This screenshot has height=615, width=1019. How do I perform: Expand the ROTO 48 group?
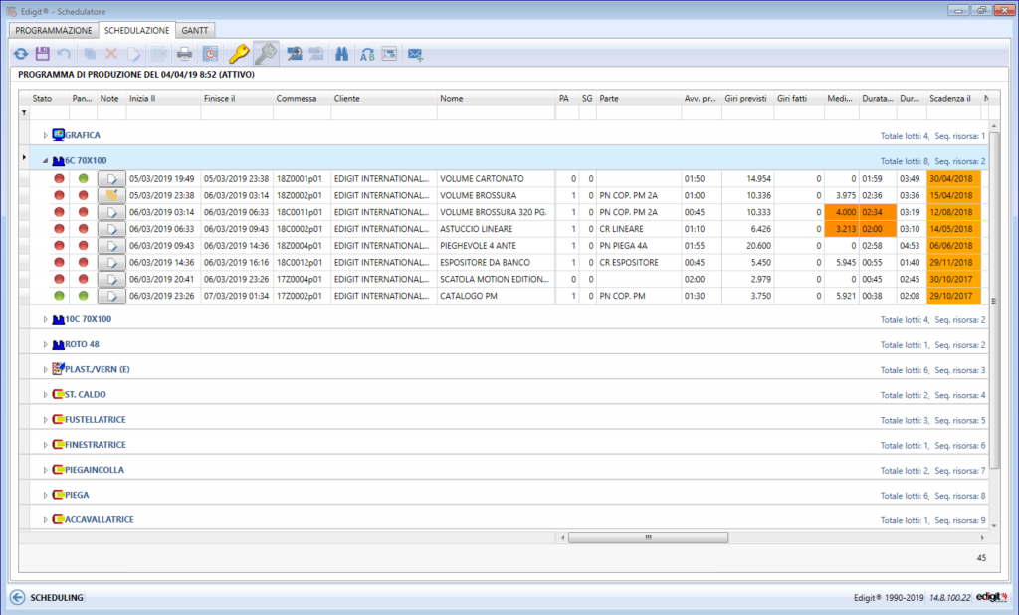point(44,344)
